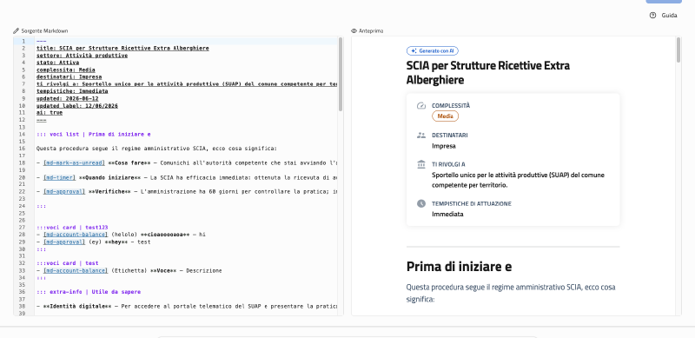695x338 pixels.
Task: Click 'Immediata' value in the preview card
Action: tap(447, 215)
